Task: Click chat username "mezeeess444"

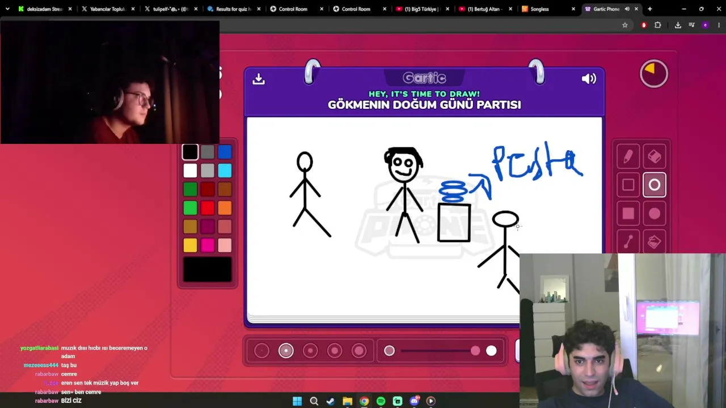Action: [41, 365]
